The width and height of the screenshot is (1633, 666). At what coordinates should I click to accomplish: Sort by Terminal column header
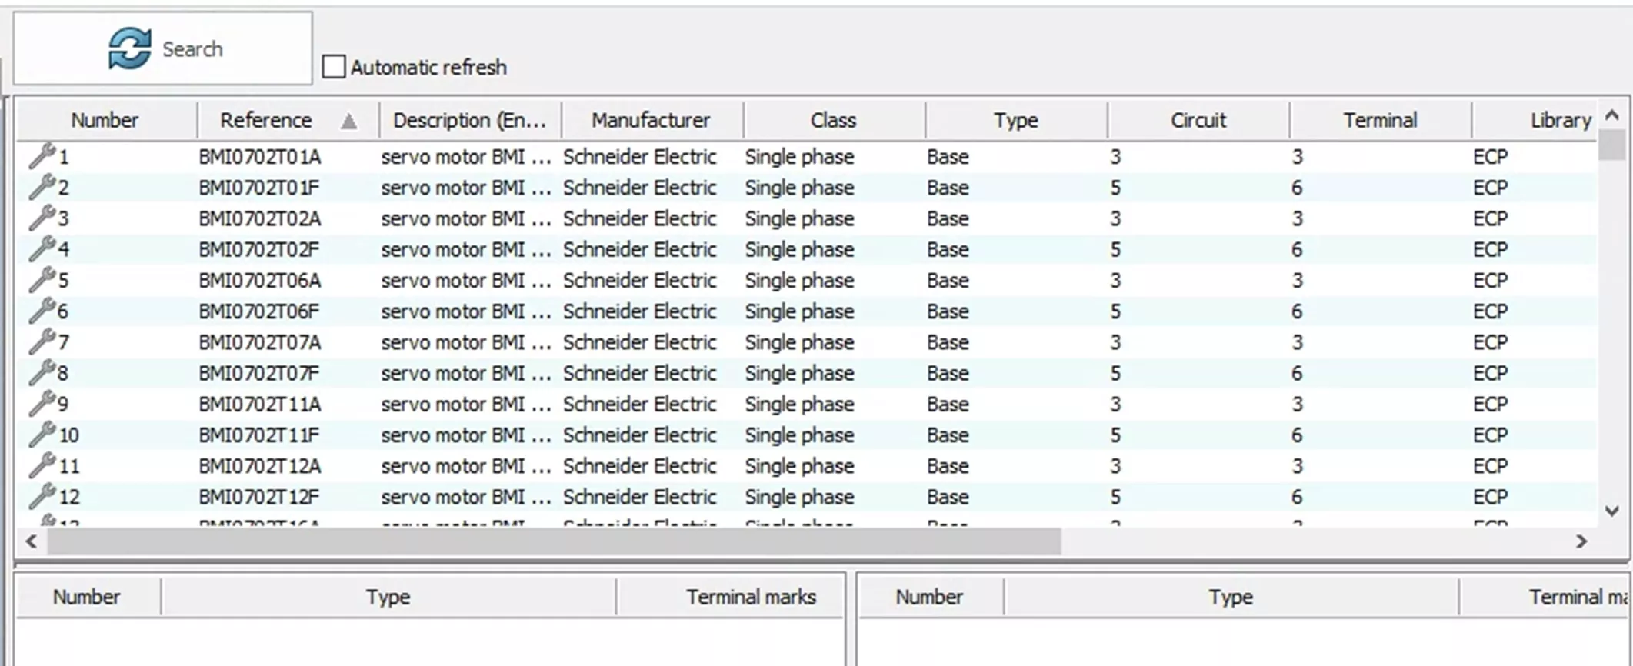coord(1381,120)
